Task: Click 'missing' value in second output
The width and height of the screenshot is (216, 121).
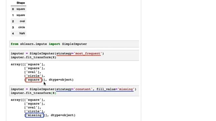Action: click(34, 115)
